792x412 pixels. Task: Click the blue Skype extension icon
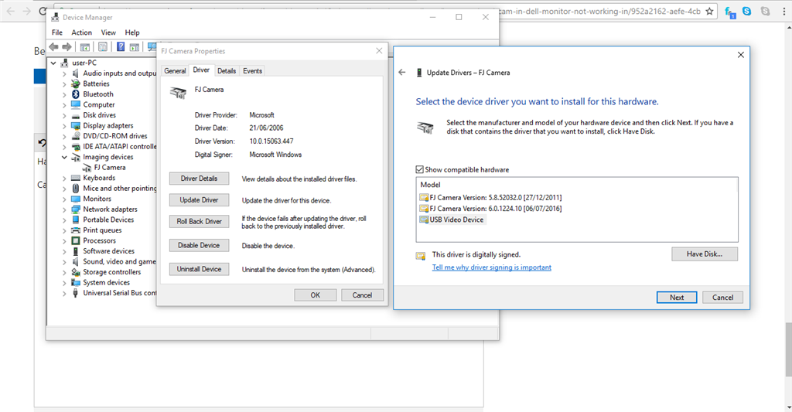tap(746, 11)
